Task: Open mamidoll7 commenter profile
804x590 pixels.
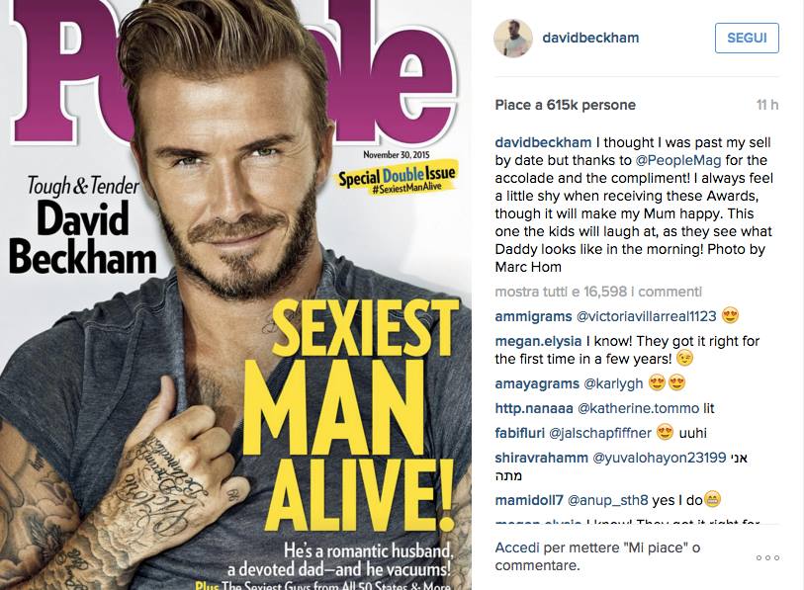Action: click(529, 500)
